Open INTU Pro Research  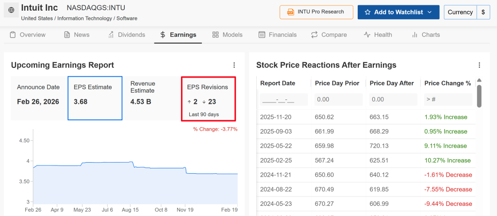point(316,12)
